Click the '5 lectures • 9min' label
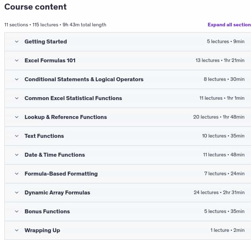This screenshot has height=240, width=251. click(226, 41)
